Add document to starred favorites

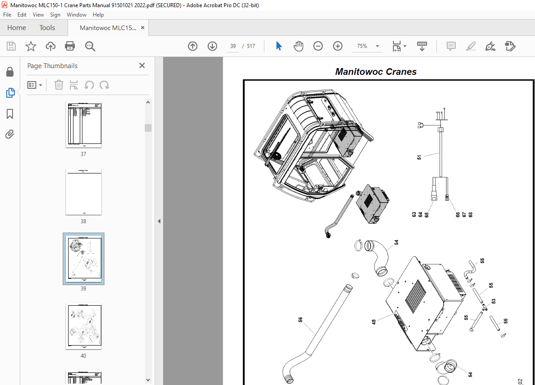tap(31, 46)
